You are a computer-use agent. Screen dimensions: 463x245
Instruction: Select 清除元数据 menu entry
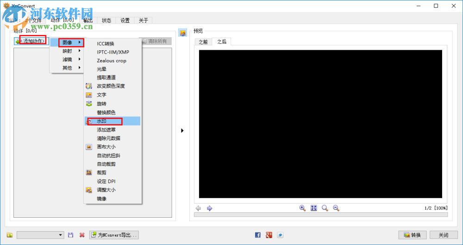coord(108,138)
